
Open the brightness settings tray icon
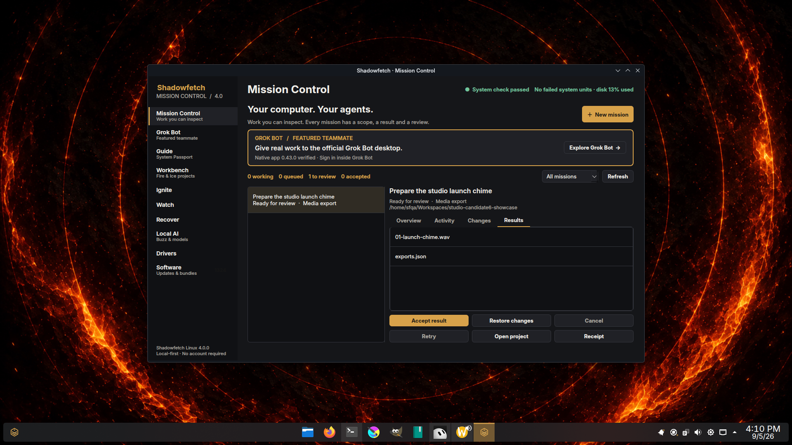pyautogui.click(x=711, y=432)
